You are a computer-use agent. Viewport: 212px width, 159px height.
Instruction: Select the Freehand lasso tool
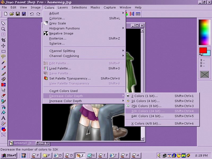3,57
